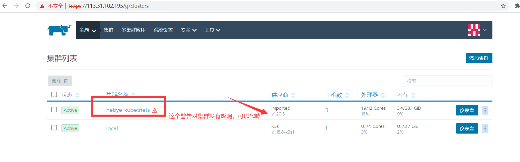Check the hebye-kubetnets row checkbox
The height and width of the screenshot is (162, 520).
coord(54,109)
